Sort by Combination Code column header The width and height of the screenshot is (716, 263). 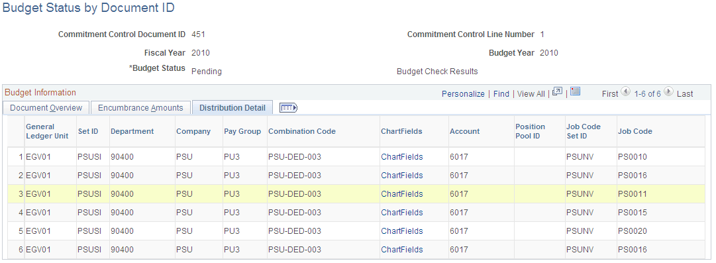(x=302, y=131)
